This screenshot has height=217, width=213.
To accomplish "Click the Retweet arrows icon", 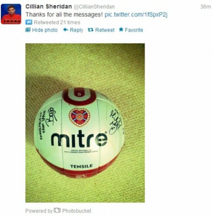I will 91,30.
